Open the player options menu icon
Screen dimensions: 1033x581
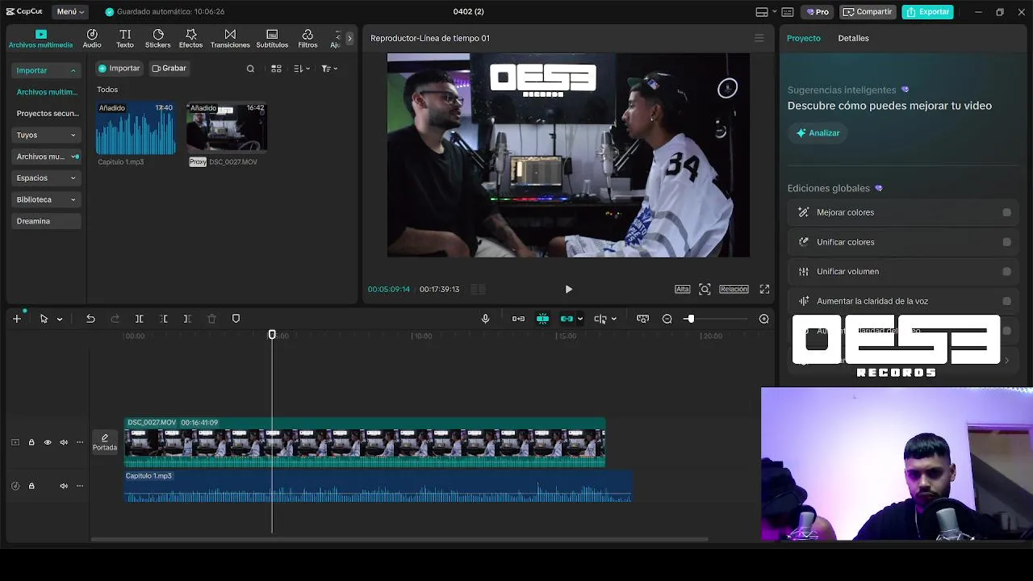pos(759,38)
